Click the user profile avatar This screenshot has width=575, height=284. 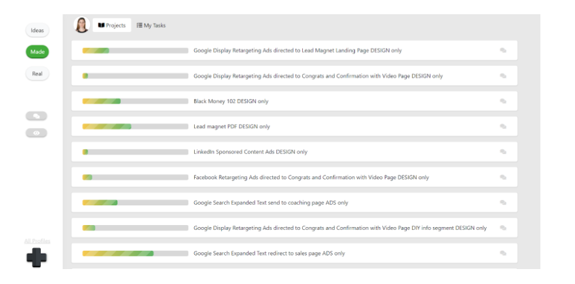tap(81, 25)
